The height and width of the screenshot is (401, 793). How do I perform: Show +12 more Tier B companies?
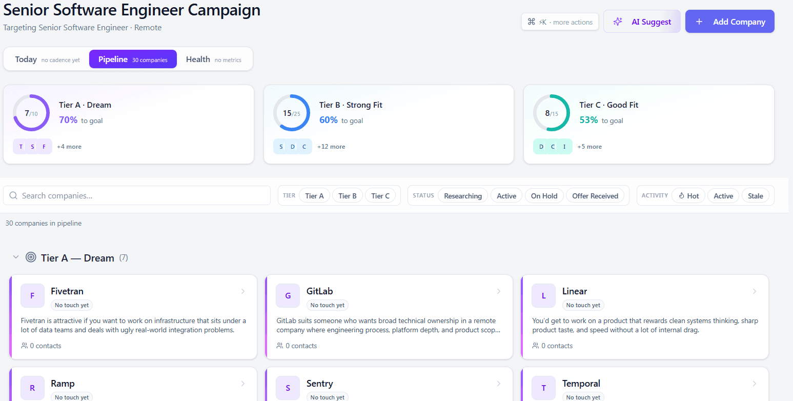pos(331,147)
